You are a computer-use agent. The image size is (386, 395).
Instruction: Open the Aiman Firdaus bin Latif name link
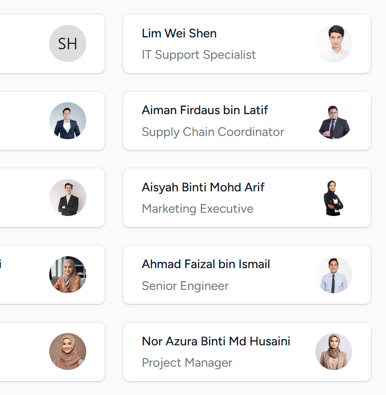pos(205,110)
